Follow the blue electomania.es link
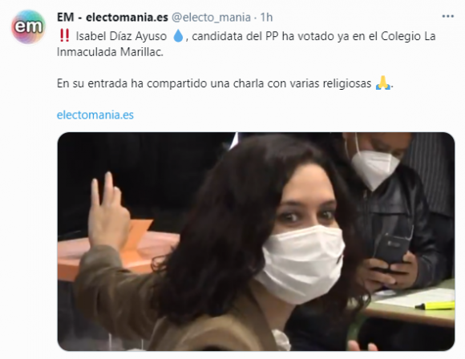This screenshot has width=465, height=359. click(x=95, y=115)
